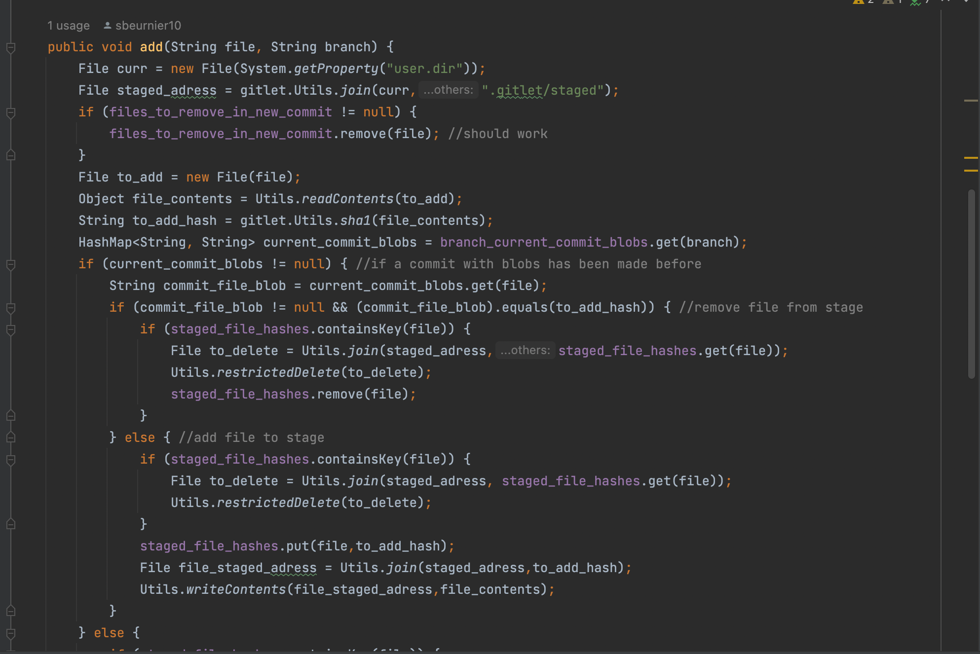Collapse the else add-file-to-stage block
The image size is (980, 654).
click(x=11, y=437)
